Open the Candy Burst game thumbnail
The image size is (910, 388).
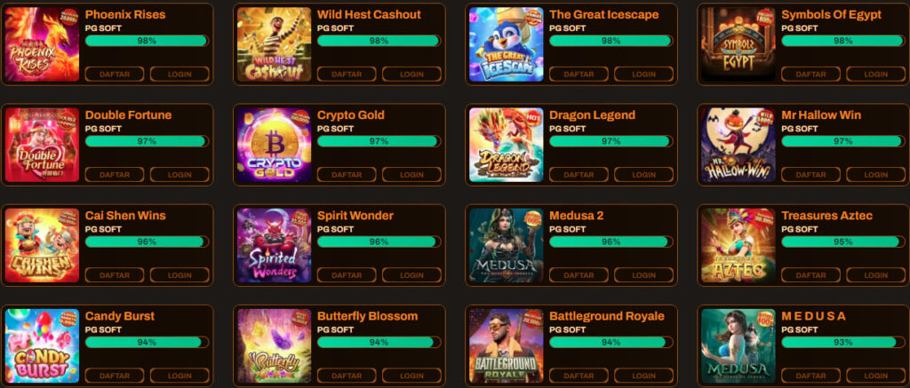[42, 345]
